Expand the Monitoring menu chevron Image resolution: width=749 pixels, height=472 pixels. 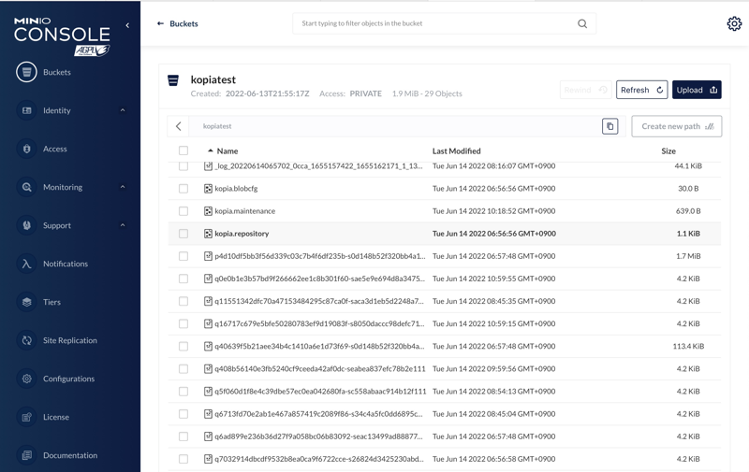pos(123,187)
